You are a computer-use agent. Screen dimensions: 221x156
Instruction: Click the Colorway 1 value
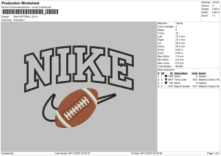[20, 20]
